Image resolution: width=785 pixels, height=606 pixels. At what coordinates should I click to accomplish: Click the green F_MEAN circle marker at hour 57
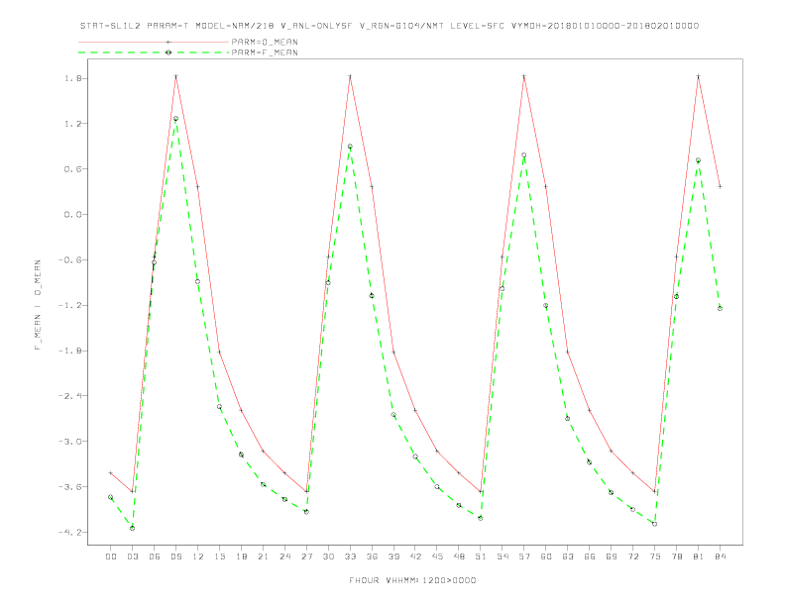tap(523, 155)
